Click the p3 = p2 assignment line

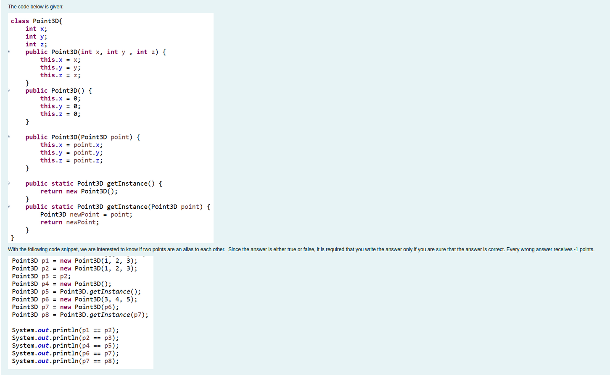pos(41,276)
